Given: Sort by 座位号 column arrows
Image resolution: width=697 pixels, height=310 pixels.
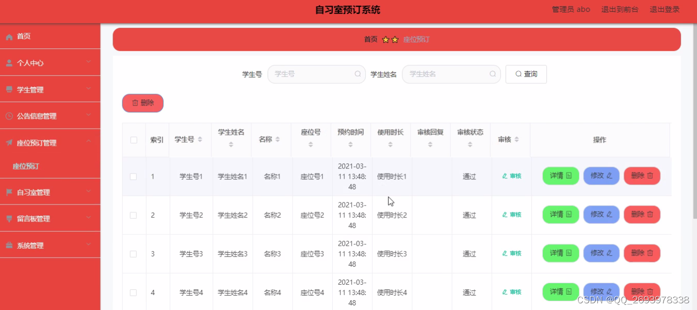Looking at the screenshot, I should click(311, 145).
